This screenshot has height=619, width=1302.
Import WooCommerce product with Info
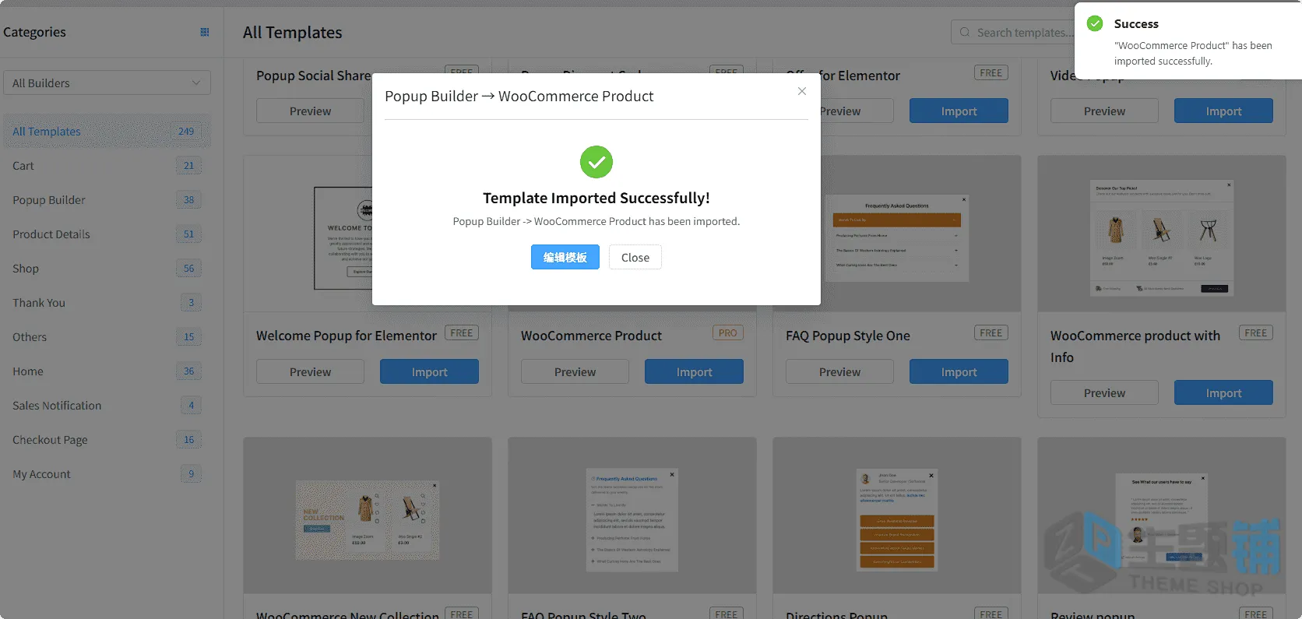pos(1223,392)
